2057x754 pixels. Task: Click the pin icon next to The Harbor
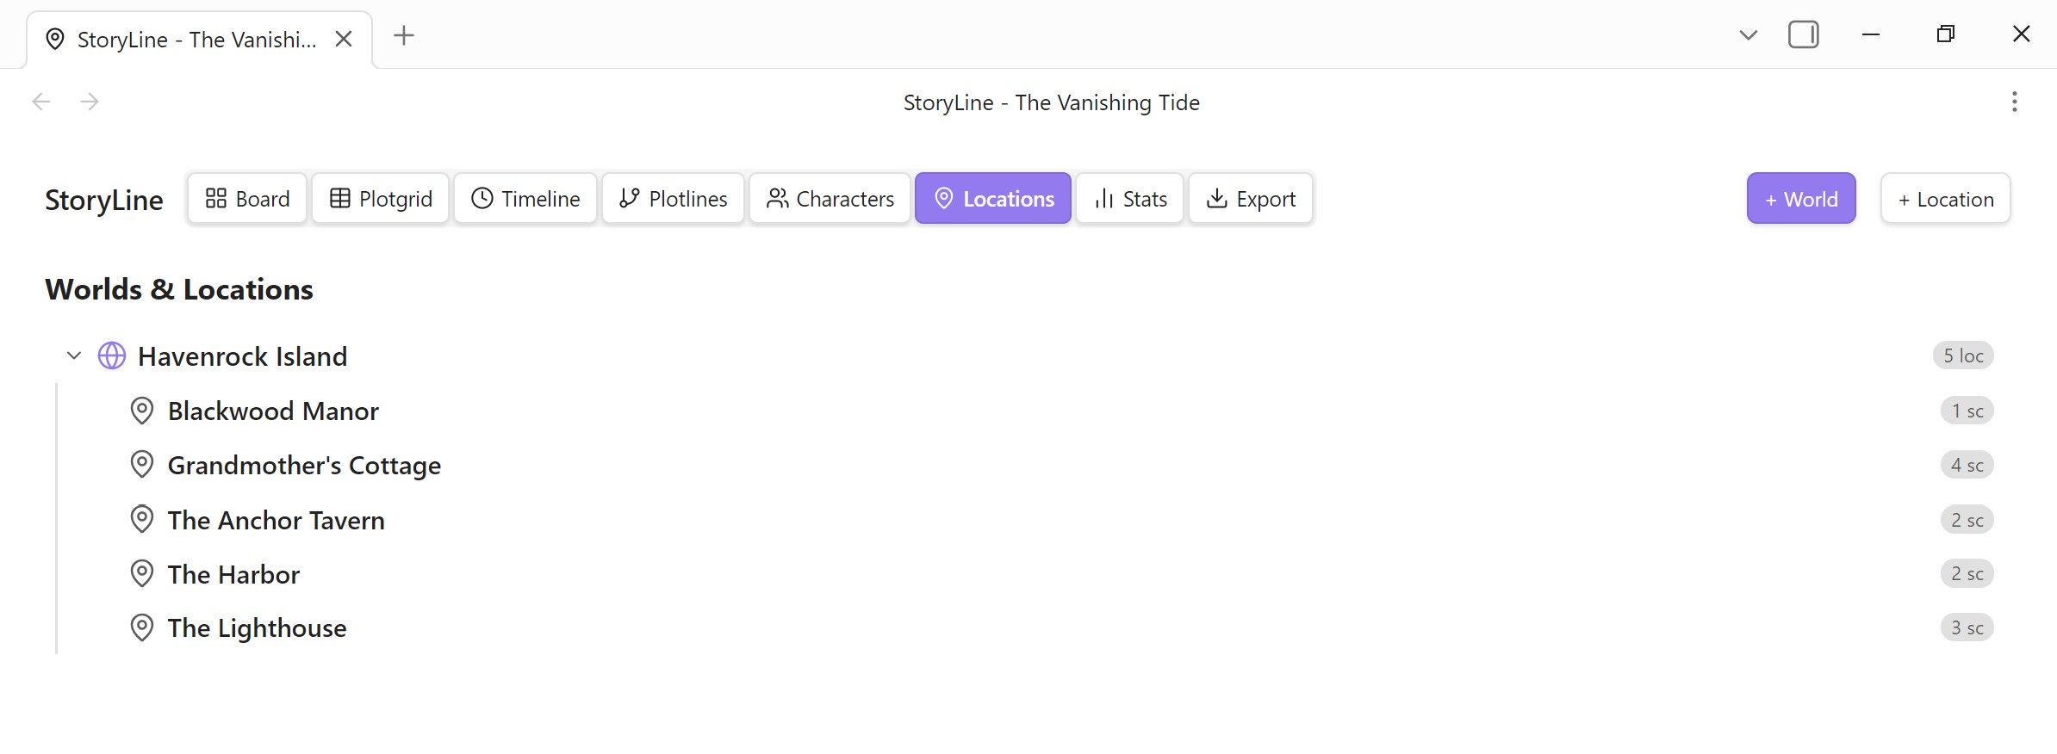(x=141, y=573)
